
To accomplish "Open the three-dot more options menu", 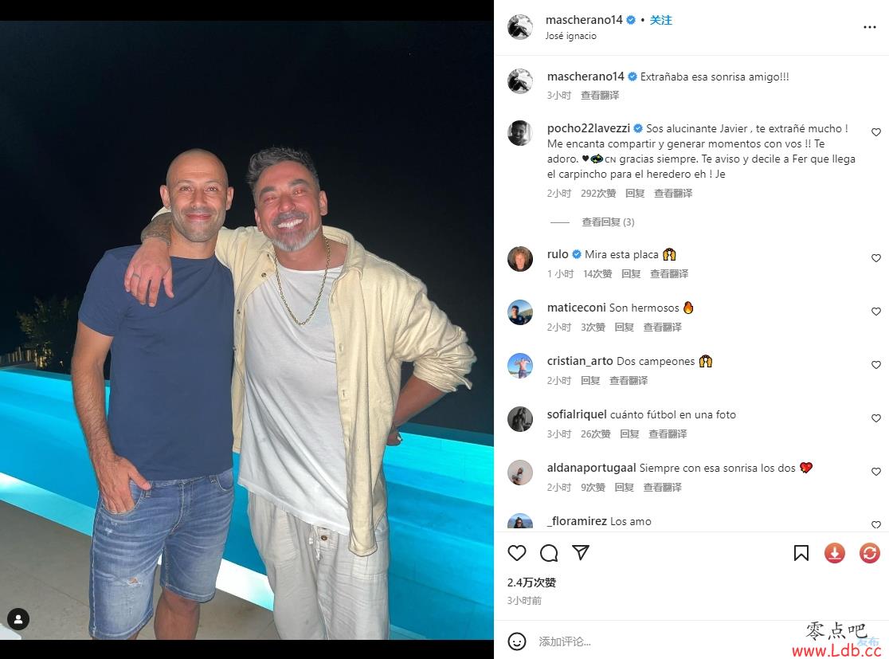I will [x=870, y=27].
